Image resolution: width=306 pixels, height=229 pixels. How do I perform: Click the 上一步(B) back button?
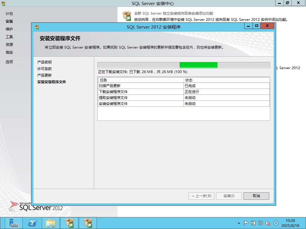coord(201,196)
